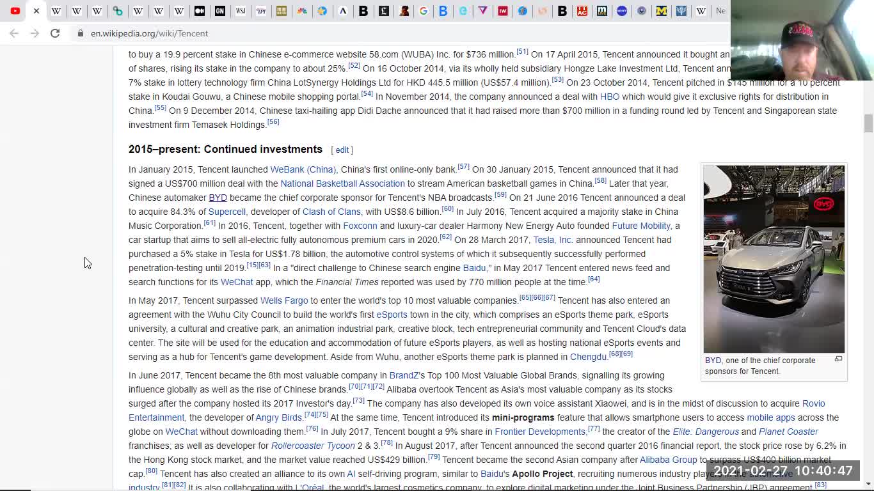The image size is (874, 491).
Task: Open the BYD car photo thumbnail
Action: pos(774,259)
